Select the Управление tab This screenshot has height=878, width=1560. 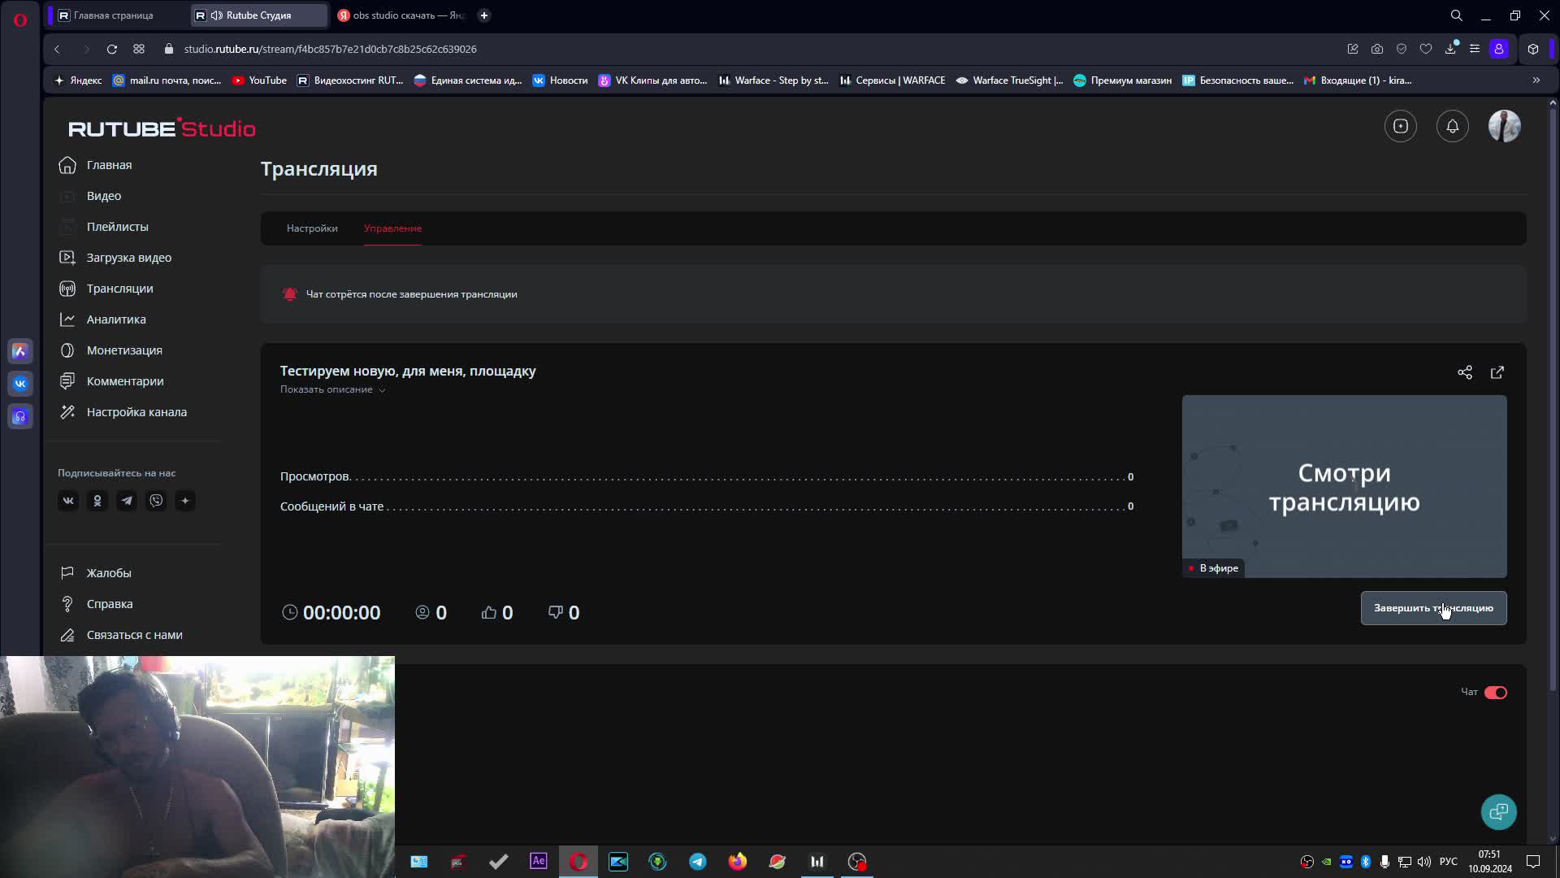pyautogui.click(x=393, y=228)
